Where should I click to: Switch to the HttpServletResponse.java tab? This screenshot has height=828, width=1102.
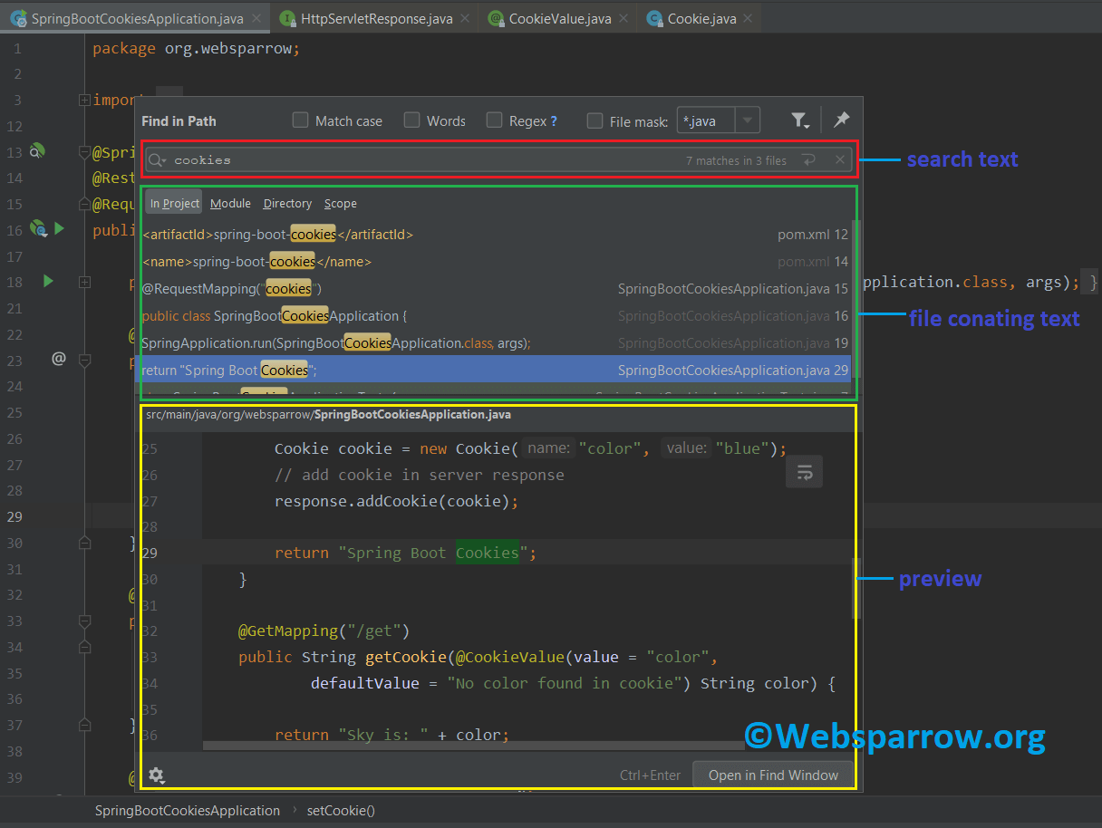[372, 17]
